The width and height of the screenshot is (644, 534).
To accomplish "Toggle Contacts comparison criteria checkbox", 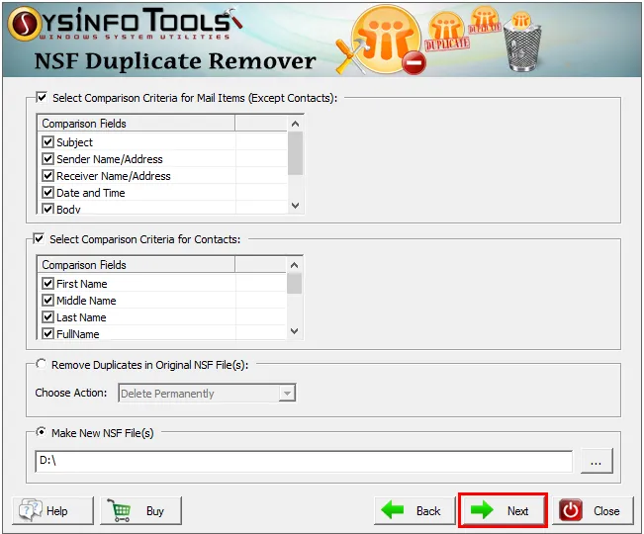I will pos(39,239).
